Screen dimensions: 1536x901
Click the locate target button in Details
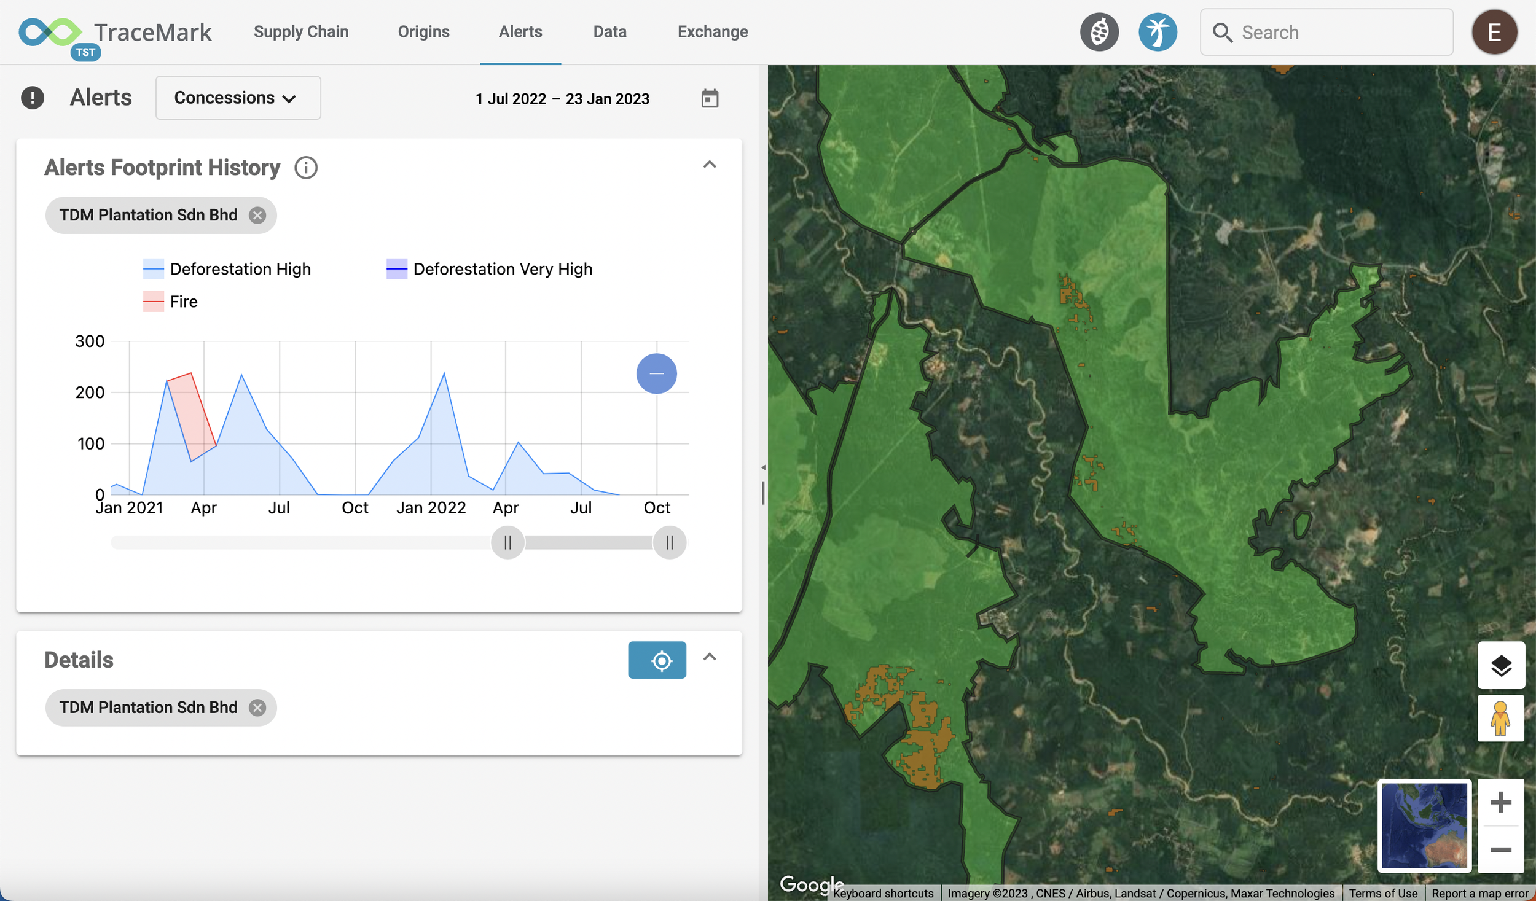click(657, 660)
